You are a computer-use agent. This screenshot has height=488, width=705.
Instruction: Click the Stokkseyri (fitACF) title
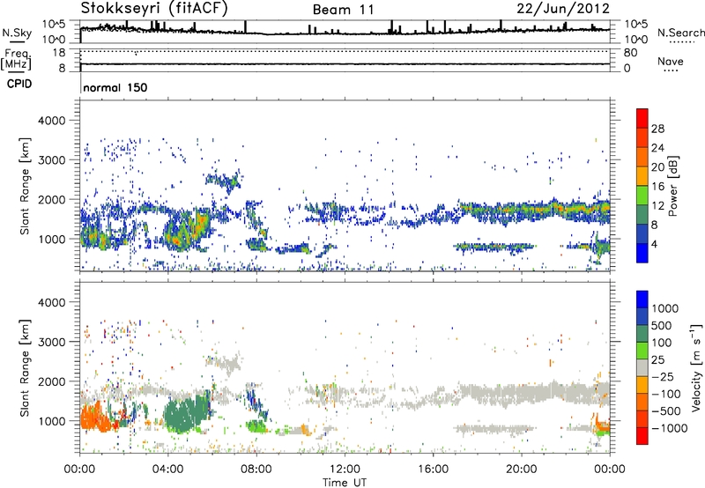(x=154, y=9)
